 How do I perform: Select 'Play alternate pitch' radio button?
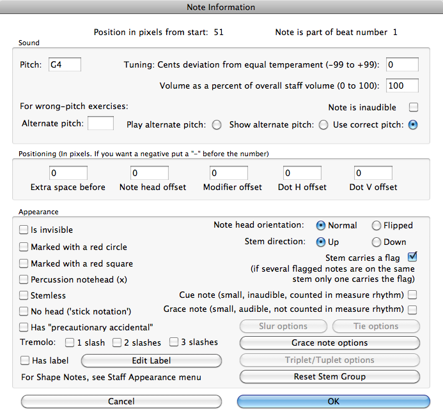tap(217, 125)
